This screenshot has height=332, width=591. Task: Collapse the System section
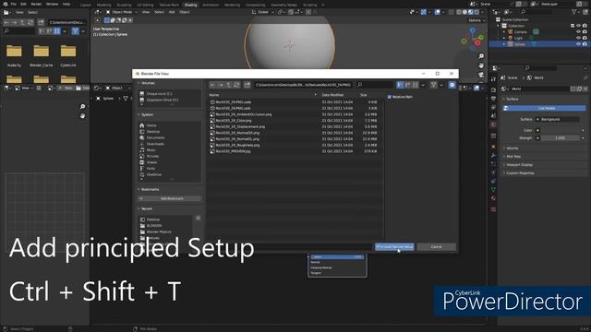coord(147,114)
